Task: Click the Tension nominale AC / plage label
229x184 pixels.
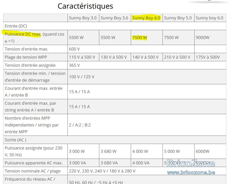Action: (x=32, y=171)
